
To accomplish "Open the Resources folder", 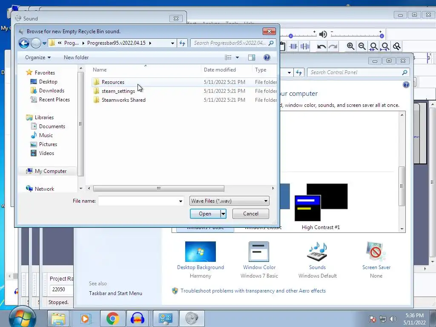I will [x=112, y=82].
